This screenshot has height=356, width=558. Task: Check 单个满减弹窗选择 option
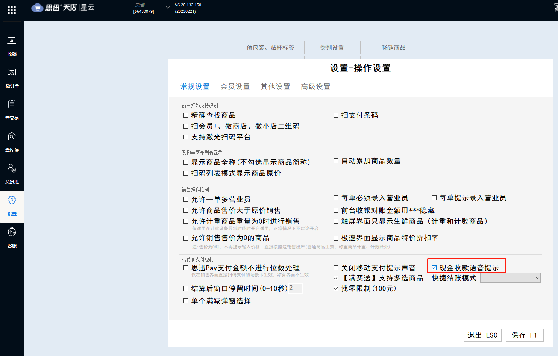(x=186, y=301)
